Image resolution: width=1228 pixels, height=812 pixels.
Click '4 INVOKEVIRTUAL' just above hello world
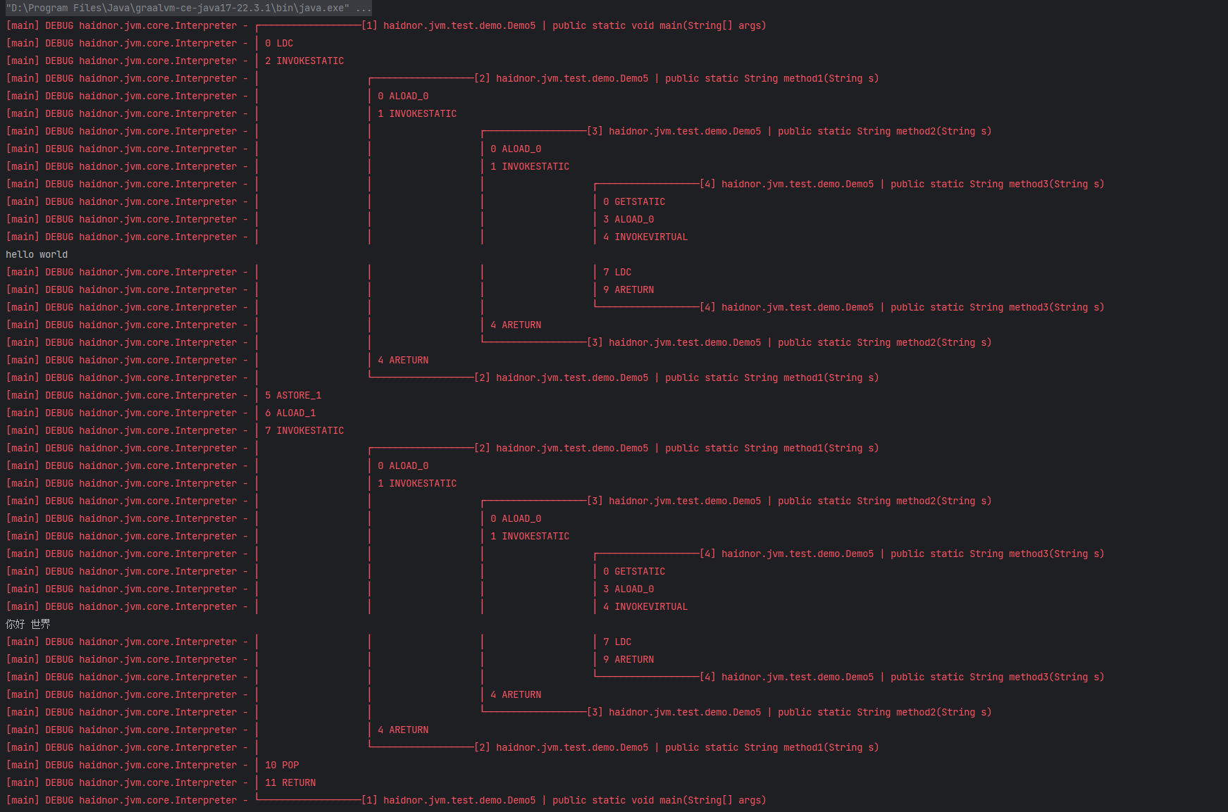pyautogui.click(x=645, y=237)
